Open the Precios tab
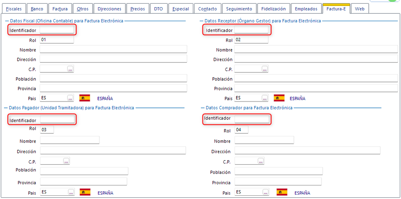Image resolution: width=401 pixels, height=199 pixels. click(138, 9)
